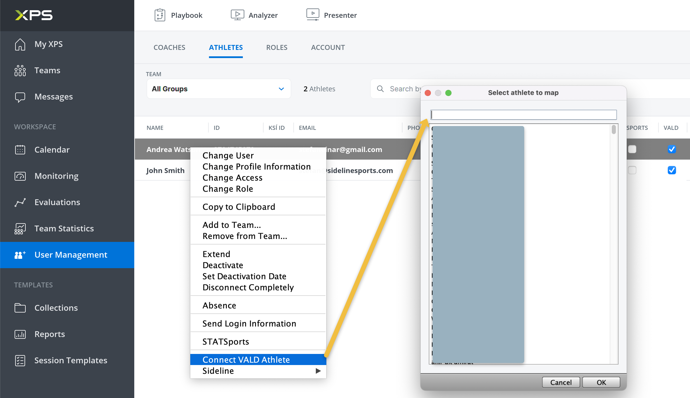Open the Reports bar chart icon
The image size is (690, 398).
pyautogui.click(x=20, y=334)
